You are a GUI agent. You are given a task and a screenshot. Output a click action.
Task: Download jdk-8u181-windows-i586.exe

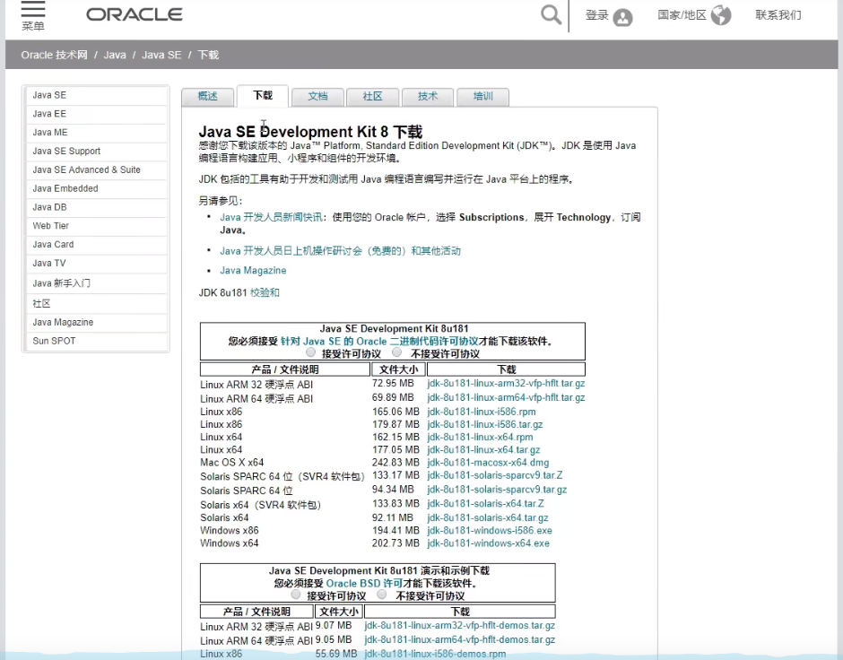490,531
